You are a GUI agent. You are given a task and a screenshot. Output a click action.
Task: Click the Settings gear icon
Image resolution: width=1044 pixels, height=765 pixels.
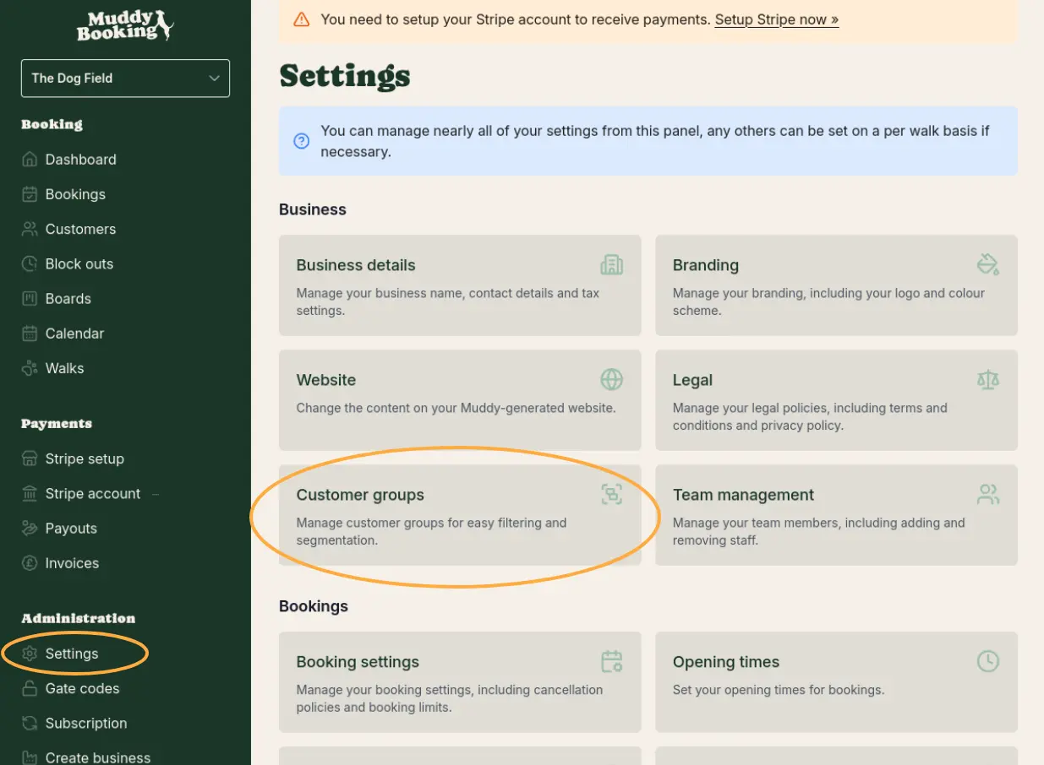pyautogui.click(x=29, y=653)
